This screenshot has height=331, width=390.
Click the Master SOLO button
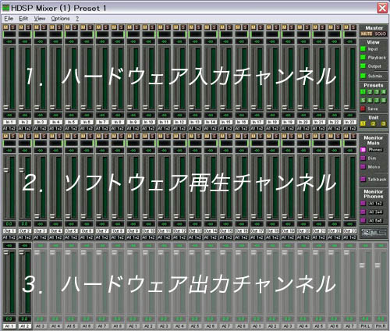tap(380, 34)
